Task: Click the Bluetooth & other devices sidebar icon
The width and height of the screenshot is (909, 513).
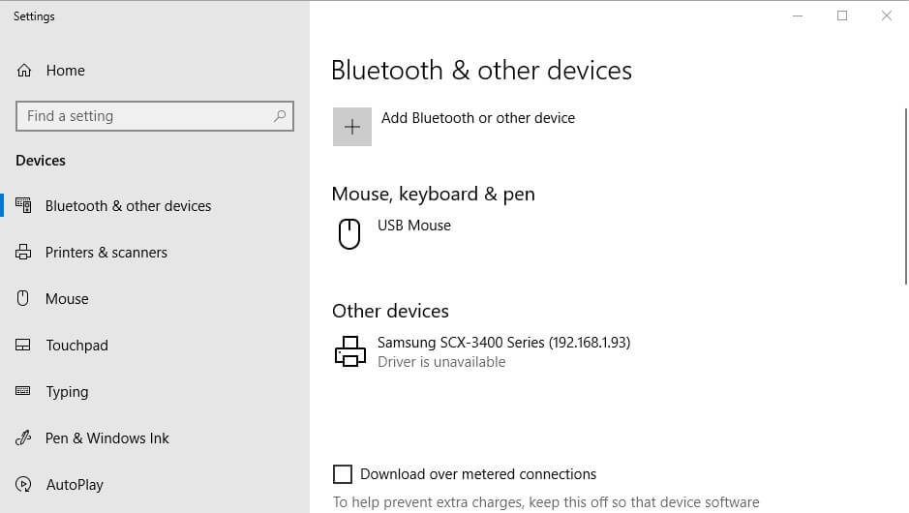Action: (x=24, y=205)
